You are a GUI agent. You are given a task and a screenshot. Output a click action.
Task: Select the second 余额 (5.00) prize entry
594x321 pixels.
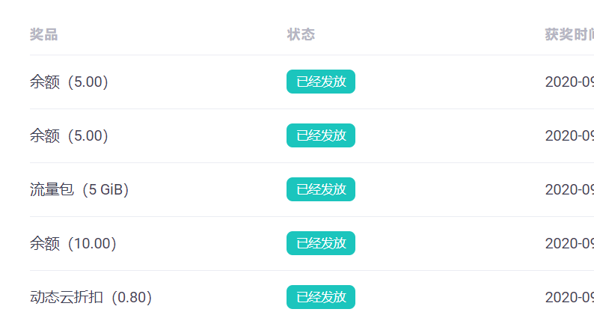69,135
